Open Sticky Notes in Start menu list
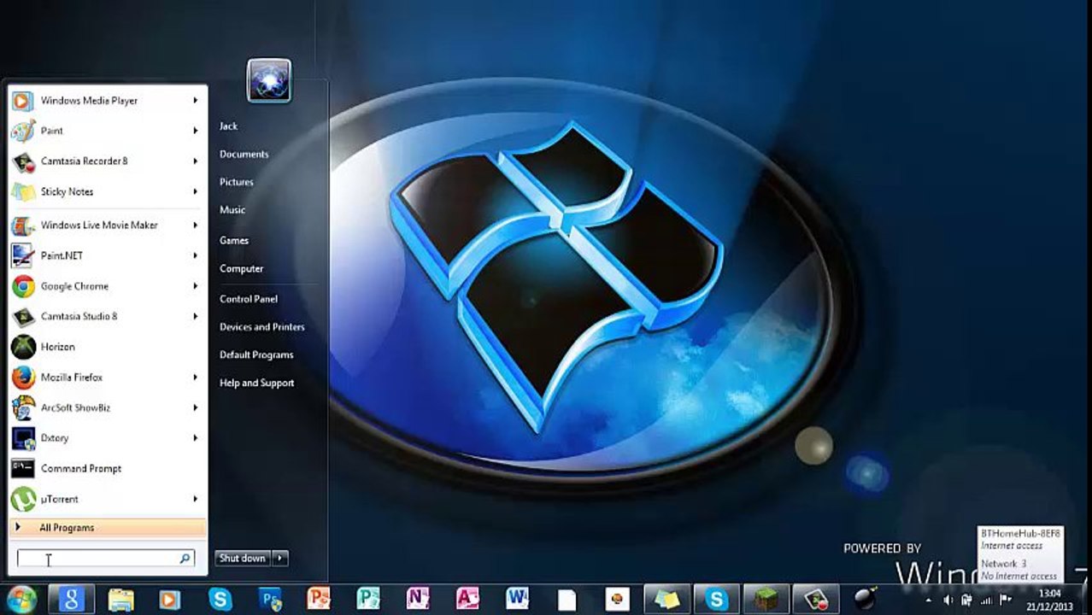The width and height of the screenshot is (1092, 615). [107, 191]
